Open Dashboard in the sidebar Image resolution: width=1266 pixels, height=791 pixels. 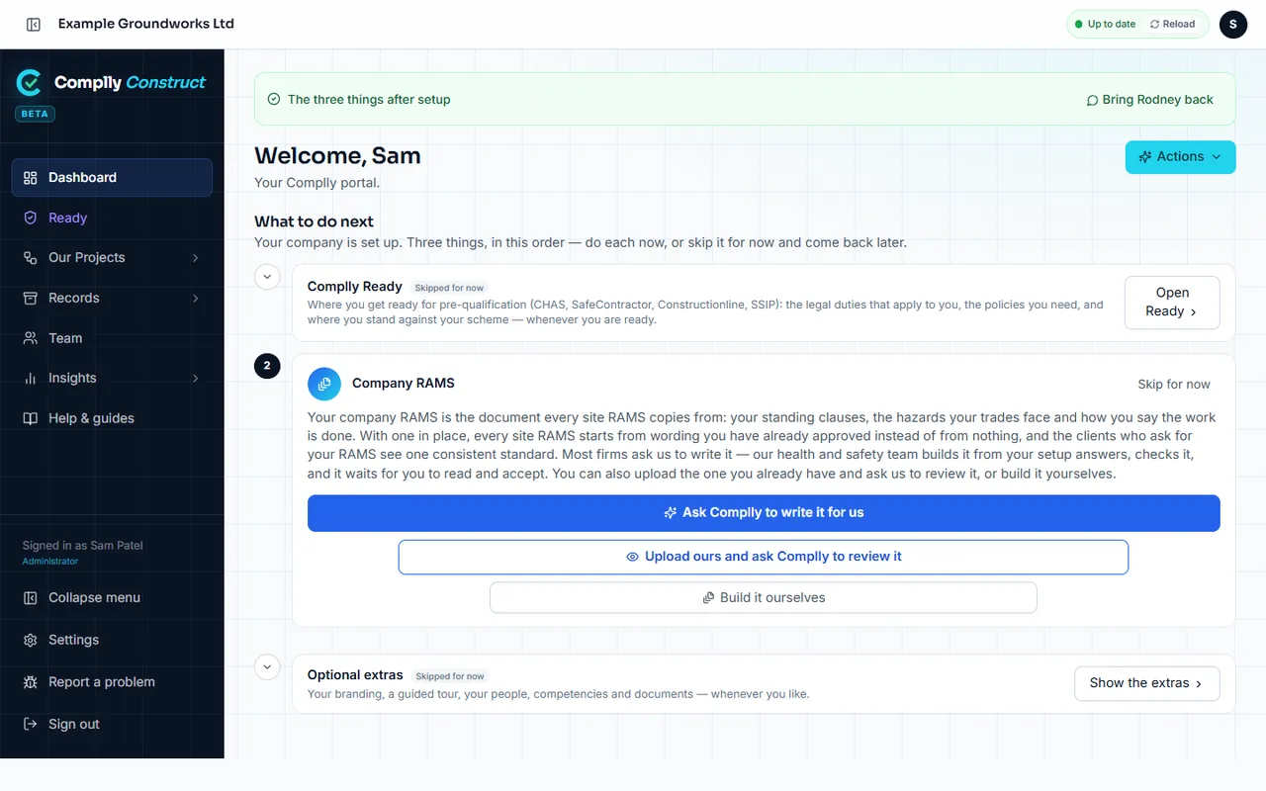pos(112,177)
